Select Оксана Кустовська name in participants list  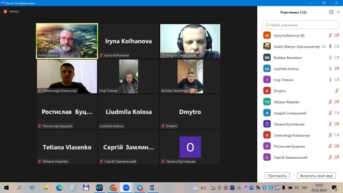[289, 124]
